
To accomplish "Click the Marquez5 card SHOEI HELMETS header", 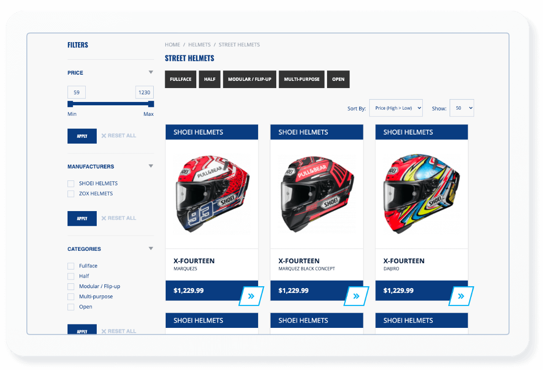I will 212,132.
